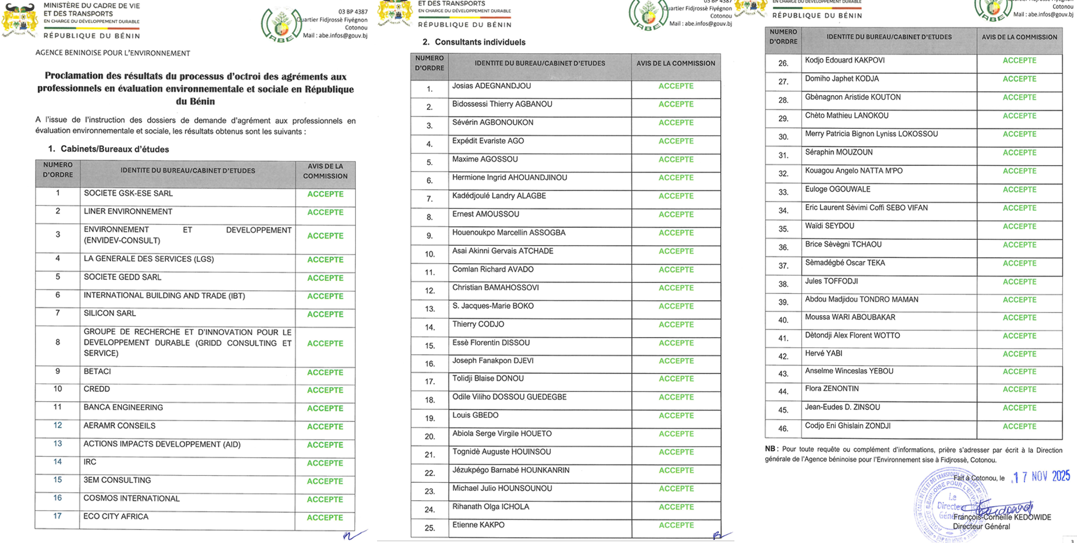Select the SOCIETE GSK-ESE SARL row
Image resolution: width=1077 pixels, height=543 pixels.
pos(128,193)
